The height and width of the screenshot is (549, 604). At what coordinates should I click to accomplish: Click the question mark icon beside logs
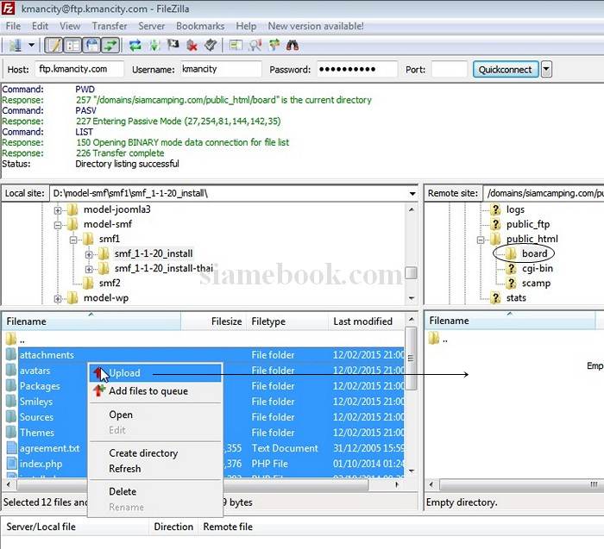(495, 209)
